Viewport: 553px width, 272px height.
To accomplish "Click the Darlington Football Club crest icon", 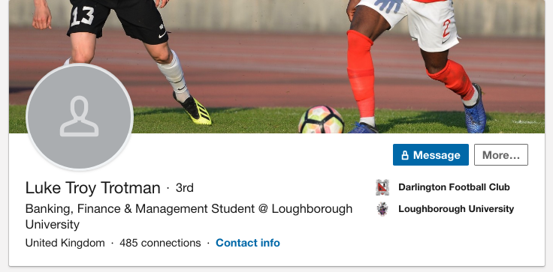I will [382, 187].
